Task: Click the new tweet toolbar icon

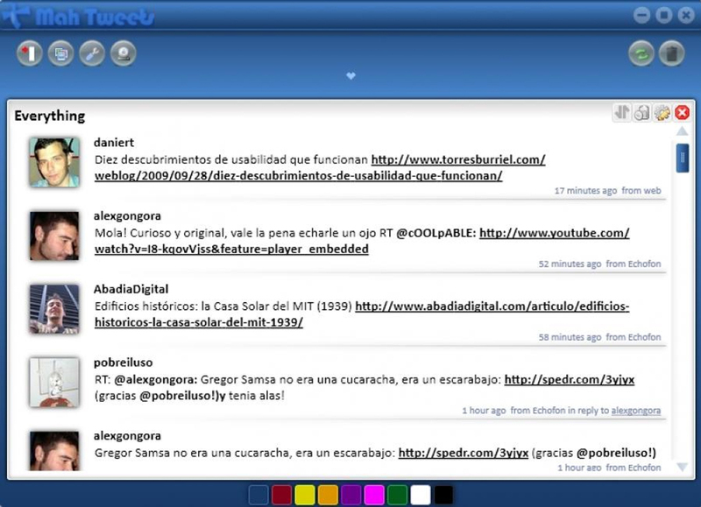Action: point(30,53)
